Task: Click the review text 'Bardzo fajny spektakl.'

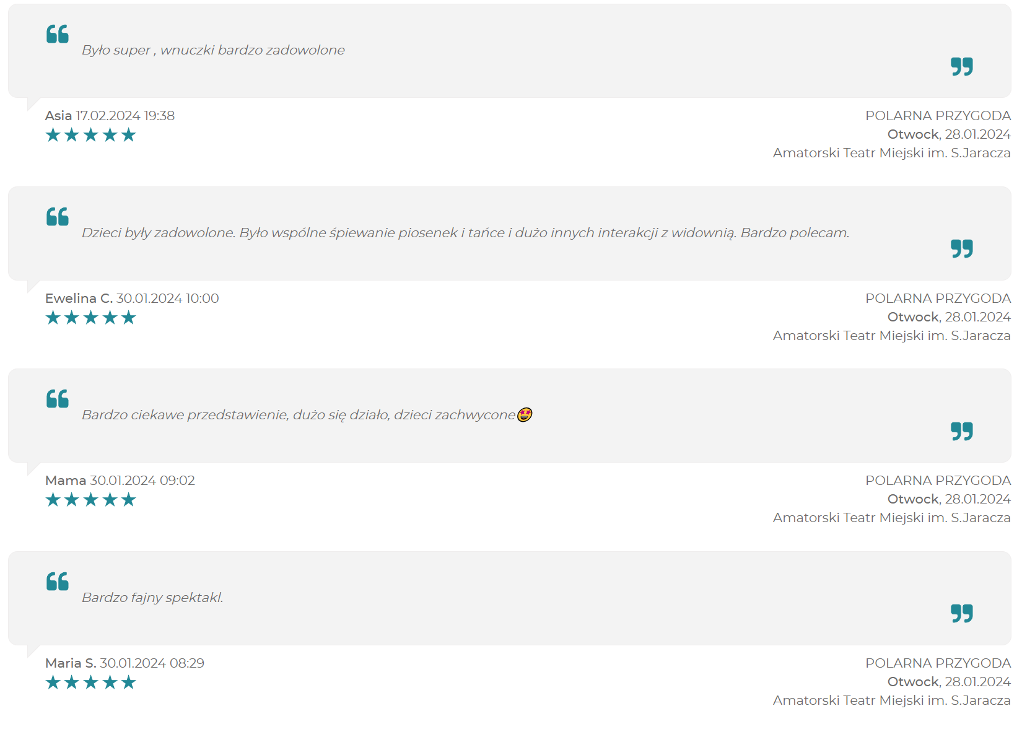Action: (x=152, y=598)
